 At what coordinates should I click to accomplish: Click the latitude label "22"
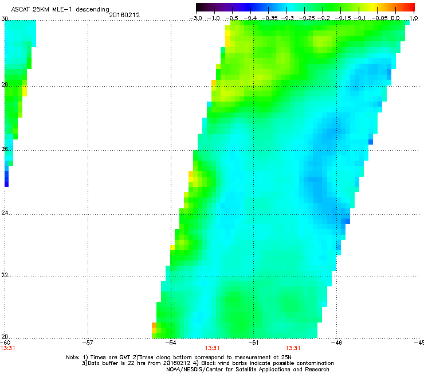pos(5,275)
